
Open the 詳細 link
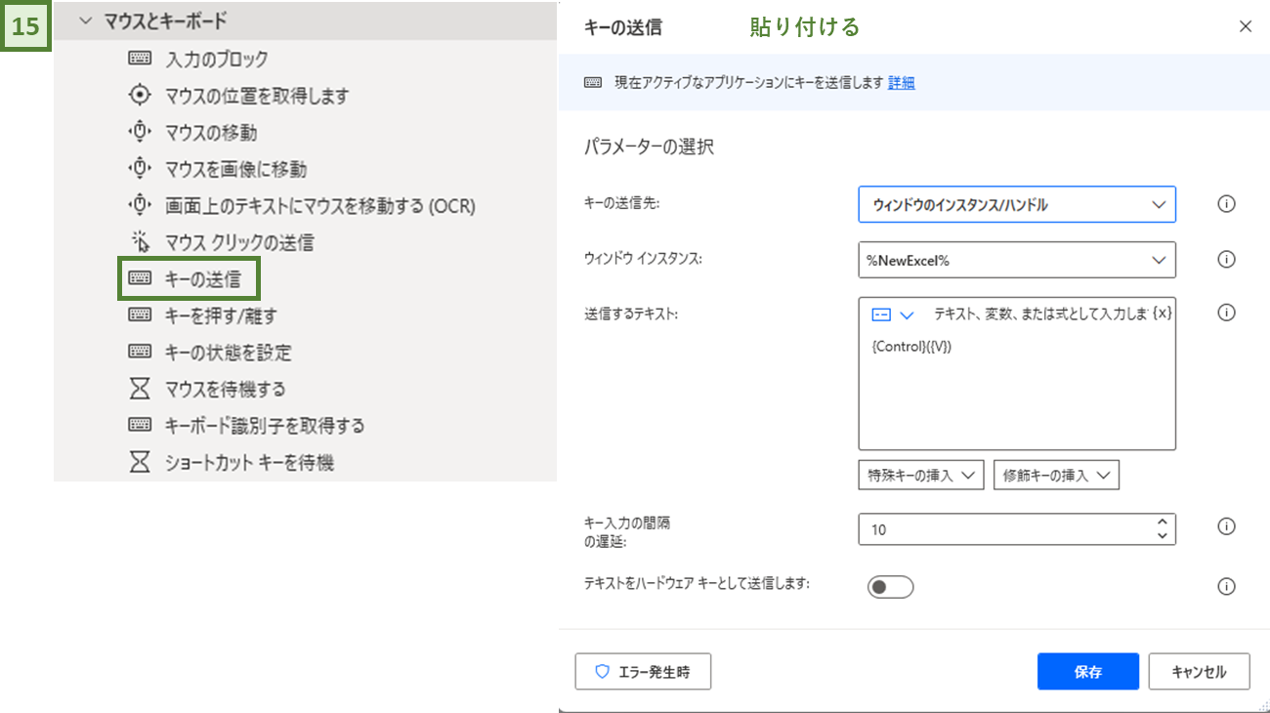(902, 83)
